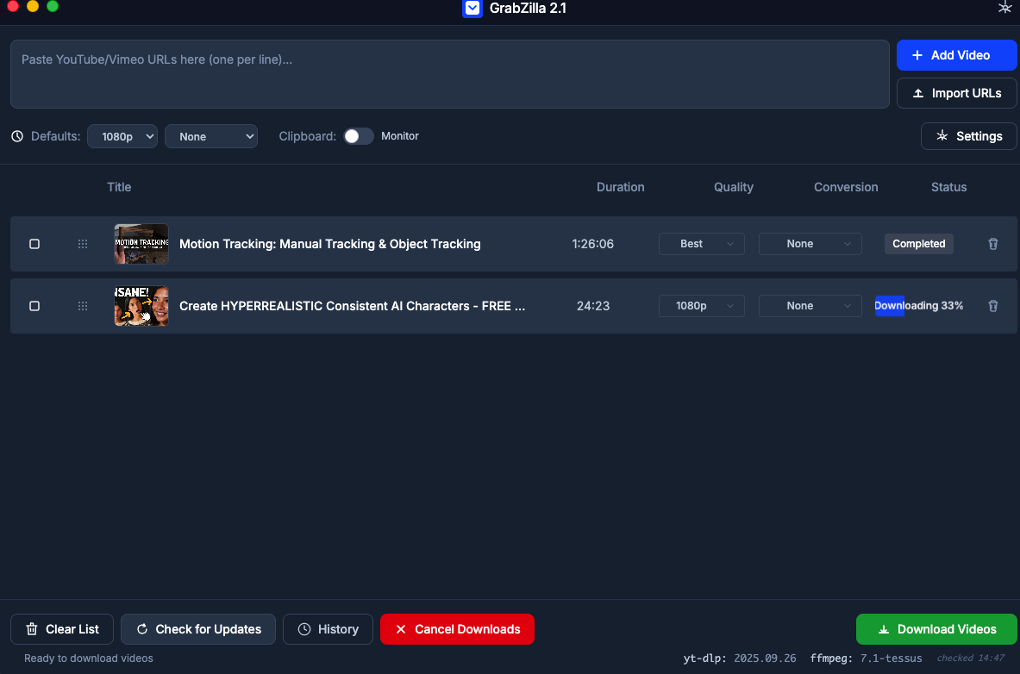Viewport: 1020px width, 674px height.
Task: Click the Title column header
Action: [119, 187]
